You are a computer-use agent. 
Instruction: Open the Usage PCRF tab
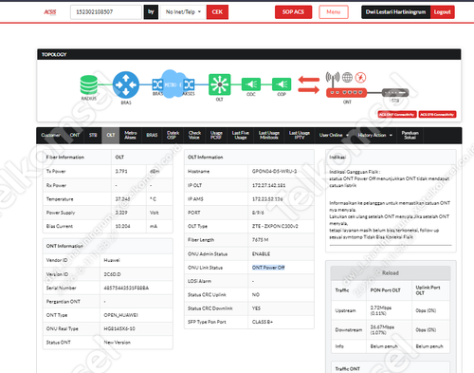click(216, 135)
